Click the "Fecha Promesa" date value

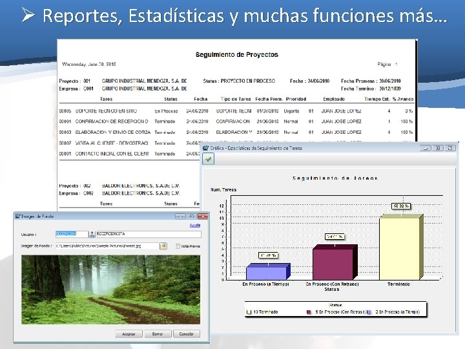390,81
